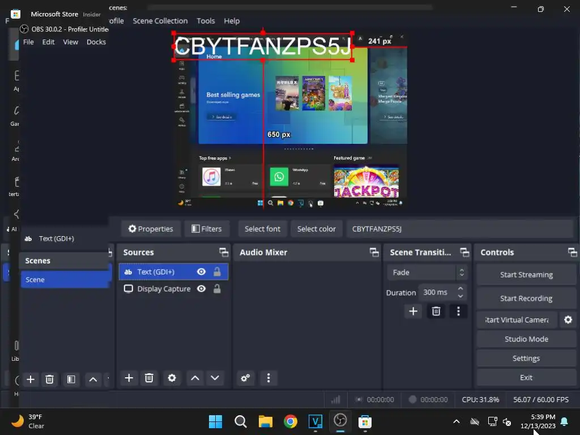Show hidden system tray icons
The image size is (580, 435).
click(x=457, y=421)
